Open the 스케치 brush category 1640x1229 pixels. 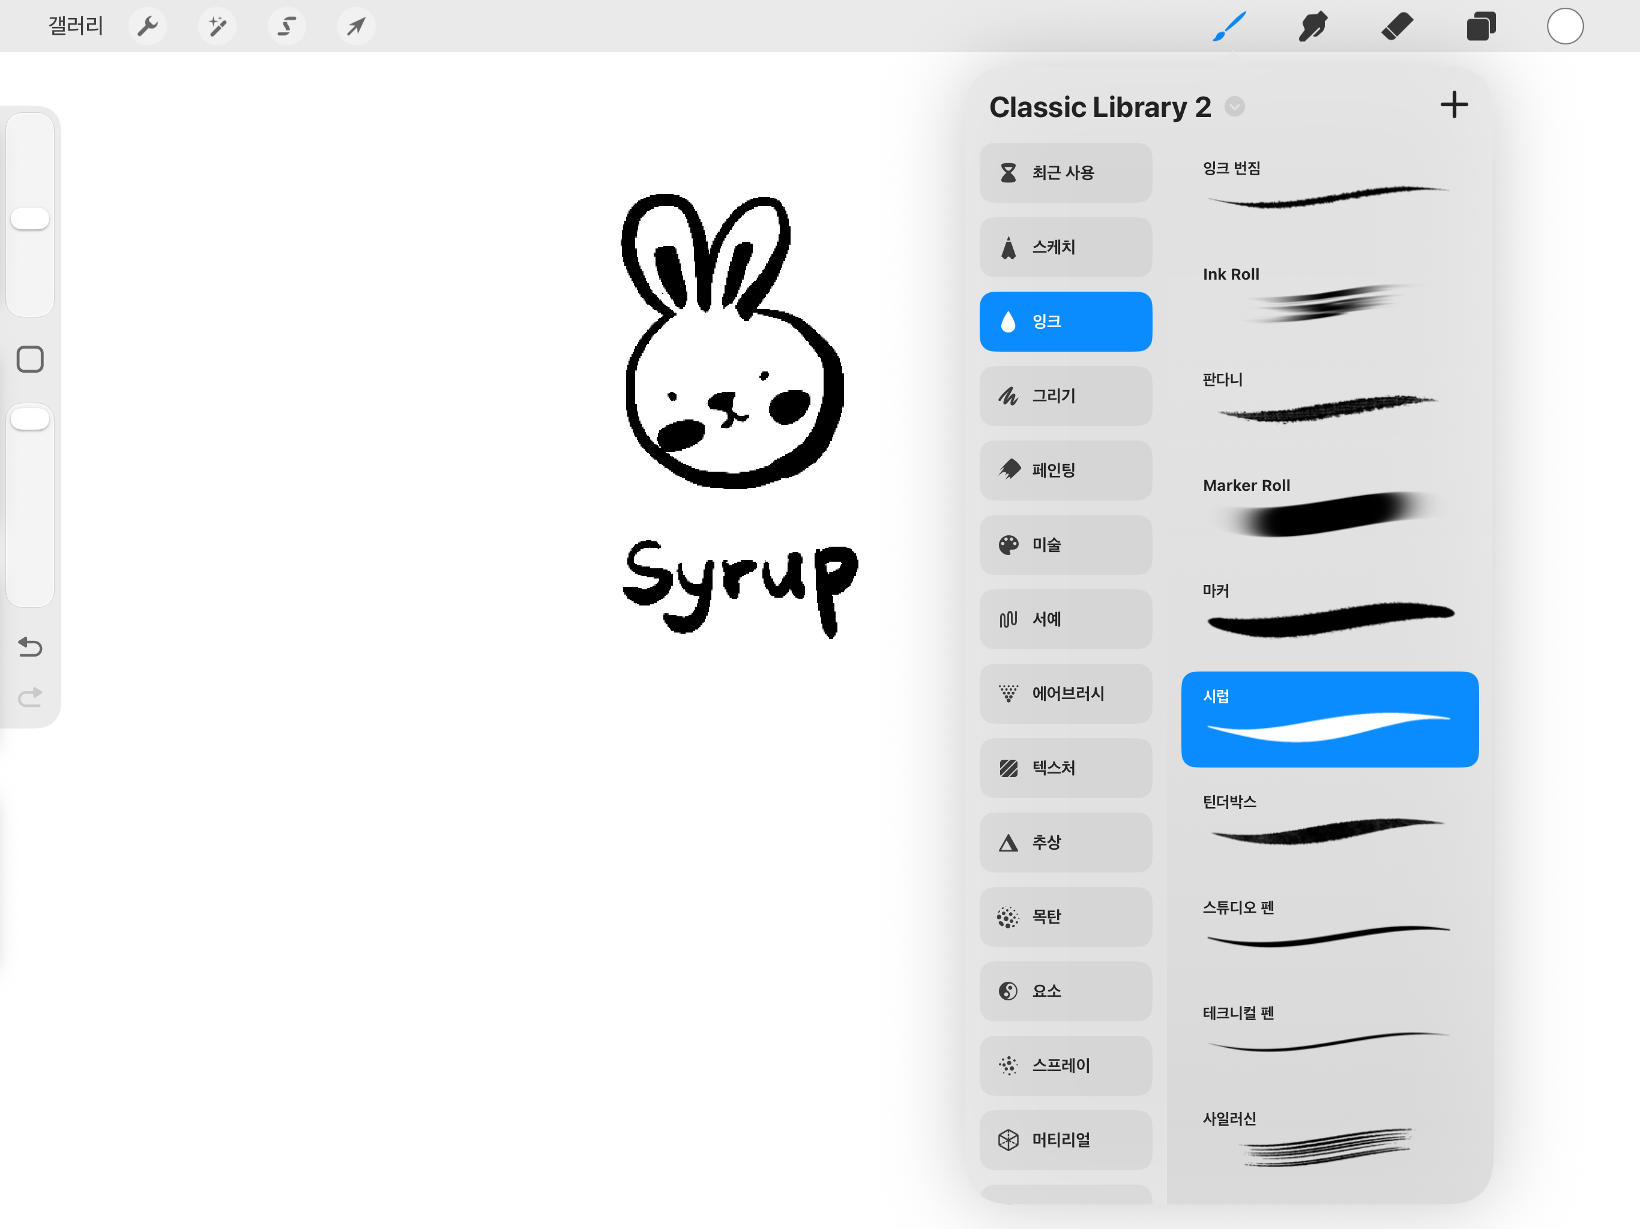tap(1066, 247)
